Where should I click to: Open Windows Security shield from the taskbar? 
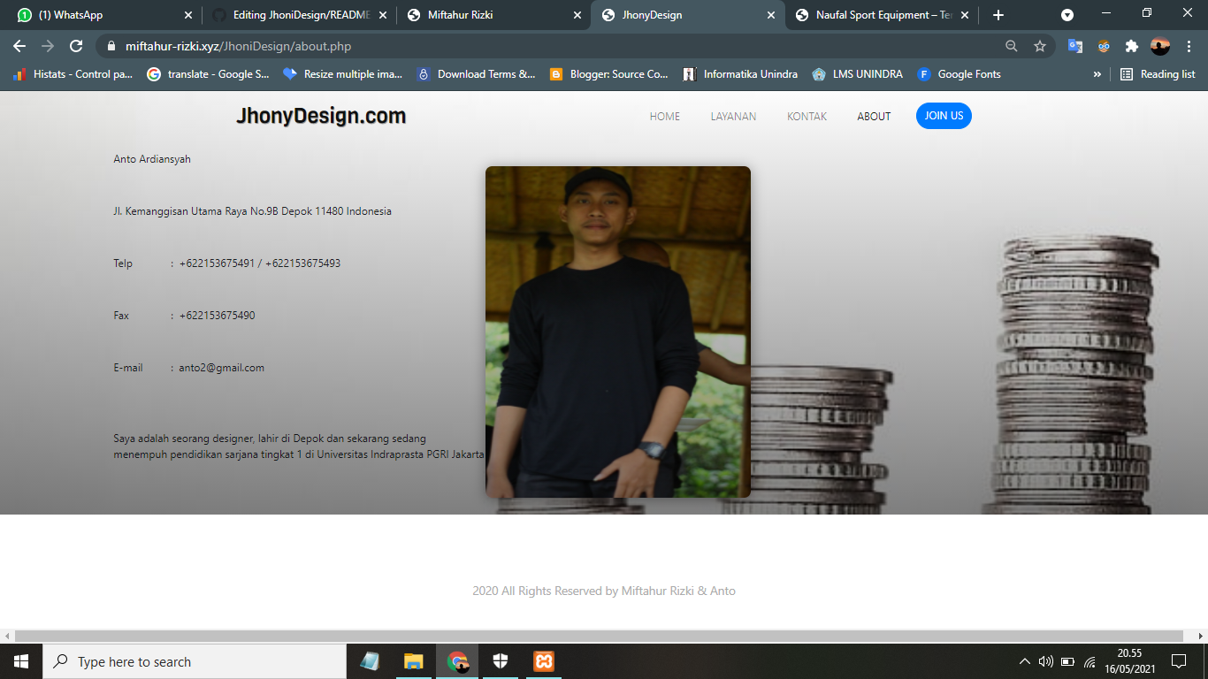(500, 660)
